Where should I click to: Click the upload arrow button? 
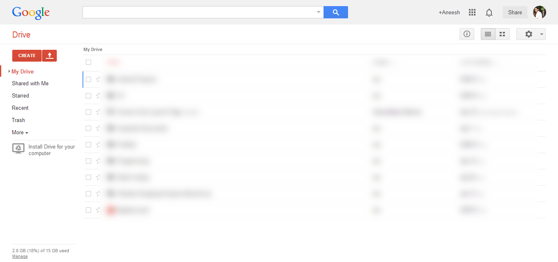click(x=49, y=56)
